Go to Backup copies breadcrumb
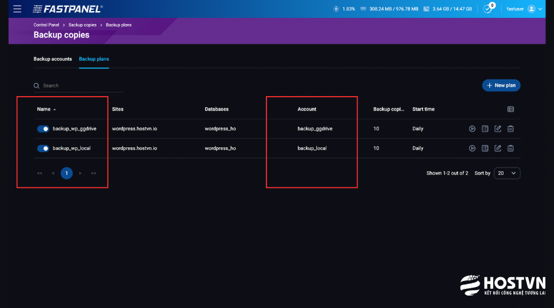Screen dimensions: 554x308 [82, 25]
